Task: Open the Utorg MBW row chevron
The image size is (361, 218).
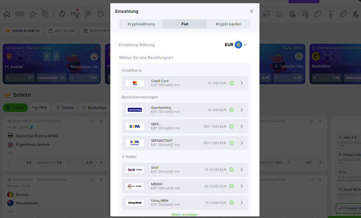Action: tap(242, 203)
